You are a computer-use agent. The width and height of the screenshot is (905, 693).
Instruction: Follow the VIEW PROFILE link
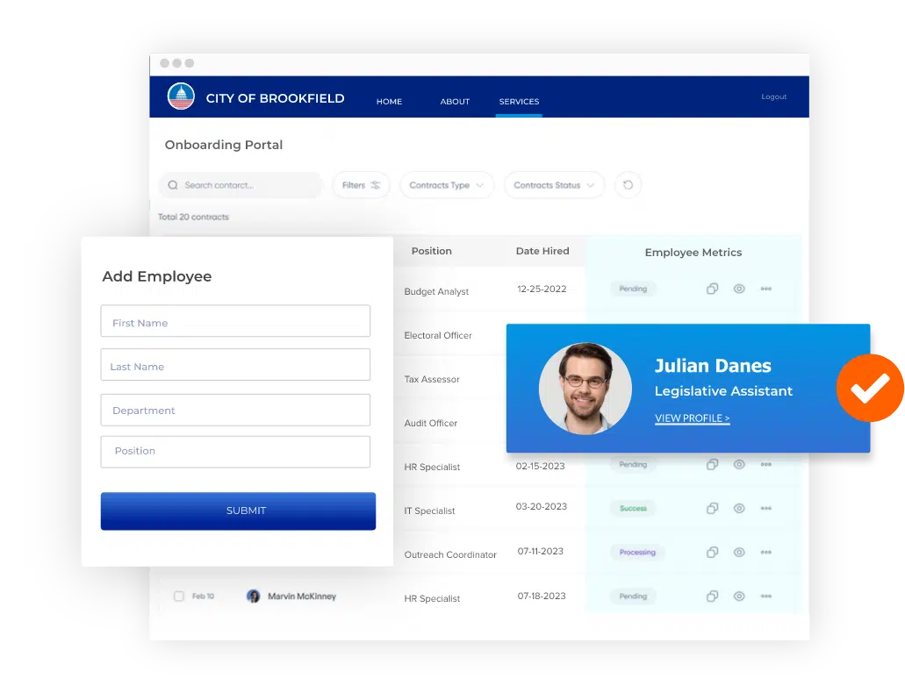(692, 418)
